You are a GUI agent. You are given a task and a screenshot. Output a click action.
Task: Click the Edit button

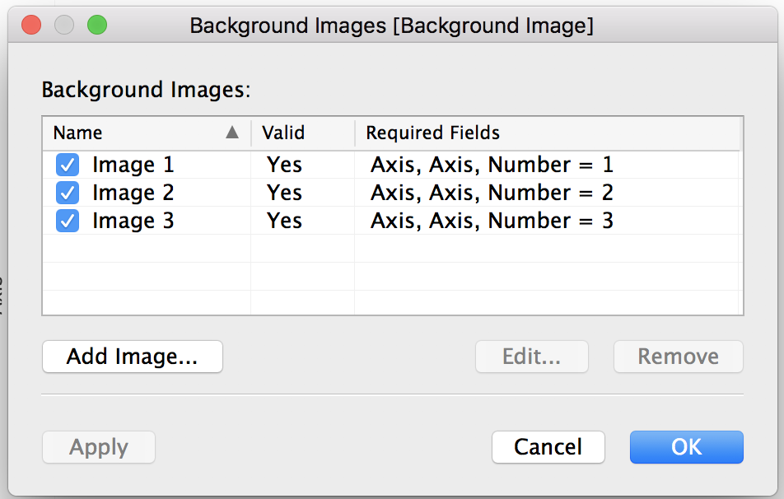pyautogui.click(x=531, y=357)
